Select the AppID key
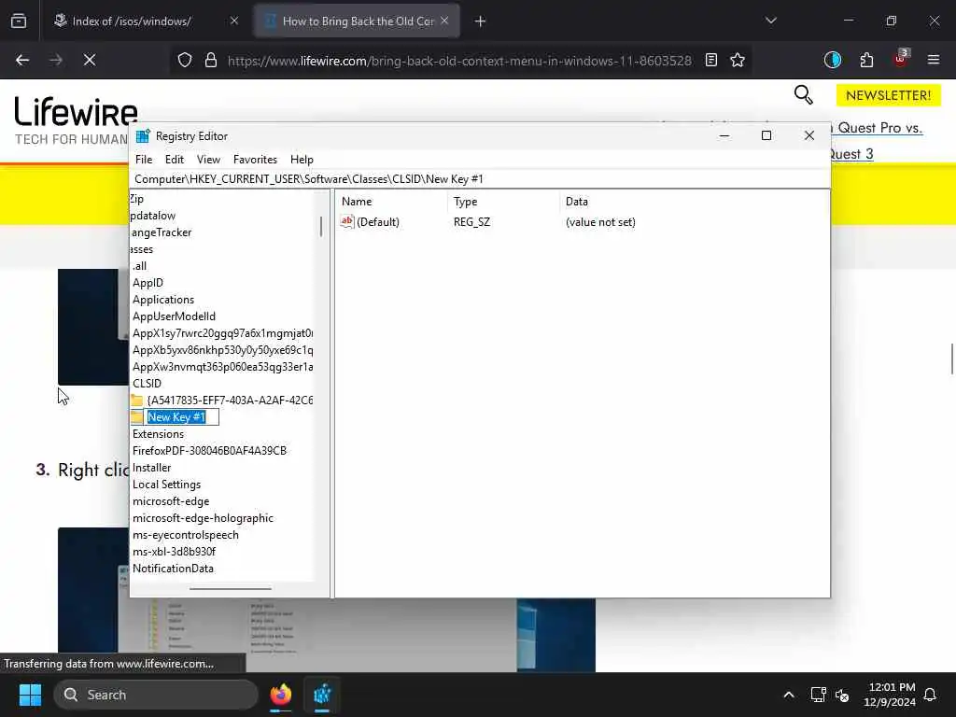The height and width of the screenshot is (717, 956). click(x=148, y=283)
